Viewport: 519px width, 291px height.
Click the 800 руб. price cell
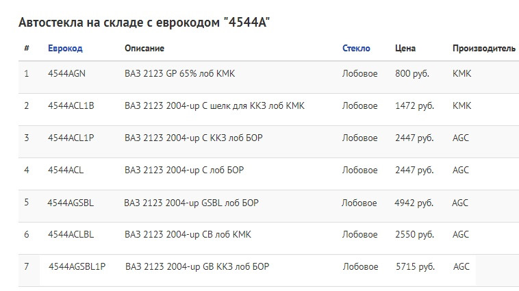412,73
